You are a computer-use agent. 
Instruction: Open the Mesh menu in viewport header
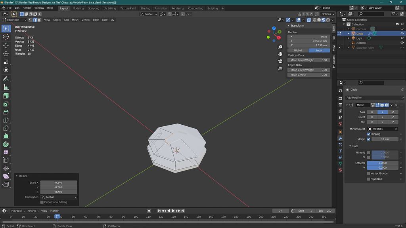pyautogui.click(x=75, y=20)
